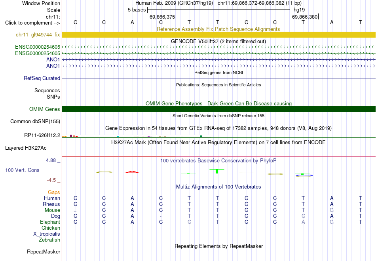Click the Mouse species label
The image size is (376, 261).
52,210
